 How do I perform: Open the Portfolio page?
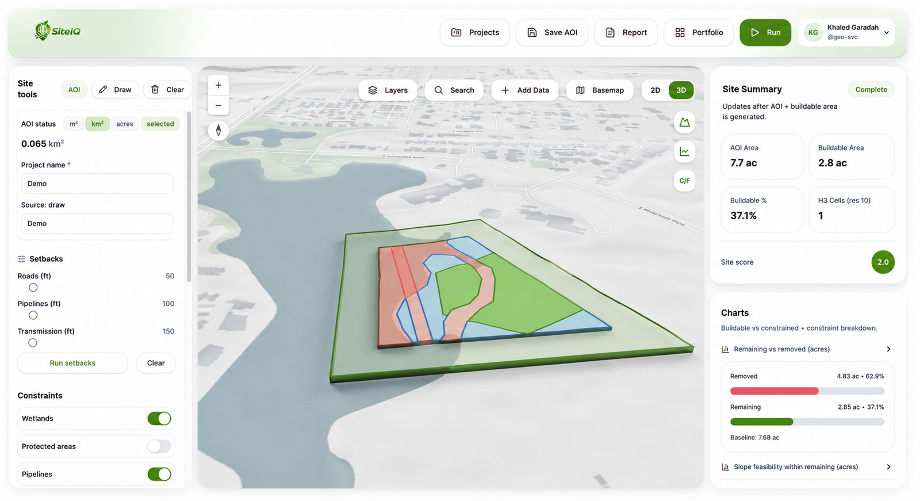point(699,32)
